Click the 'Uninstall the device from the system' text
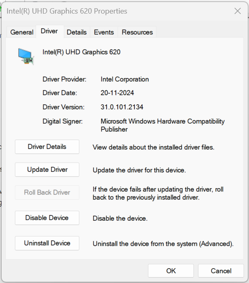The image size is (249, 283). click(163, 244)
